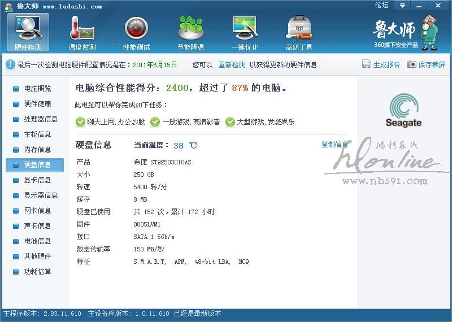
Task: Click the green check beside 大型游戏
Action: pos(230,122)
